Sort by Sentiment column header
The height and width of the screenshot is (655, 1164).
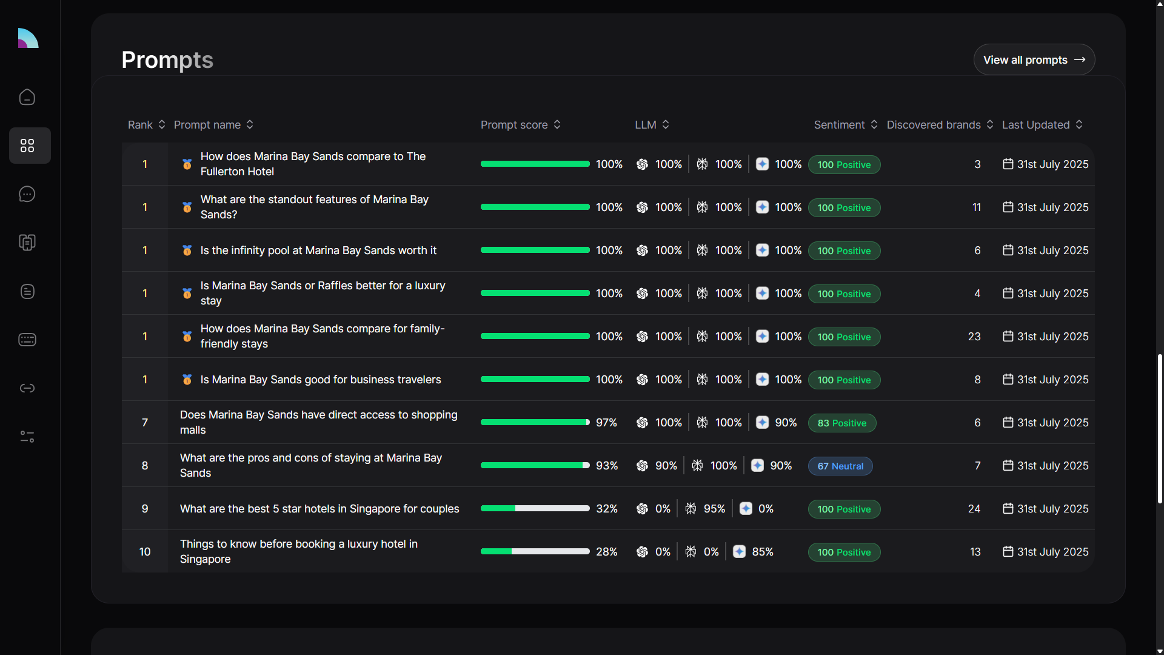tap(845, 124)
